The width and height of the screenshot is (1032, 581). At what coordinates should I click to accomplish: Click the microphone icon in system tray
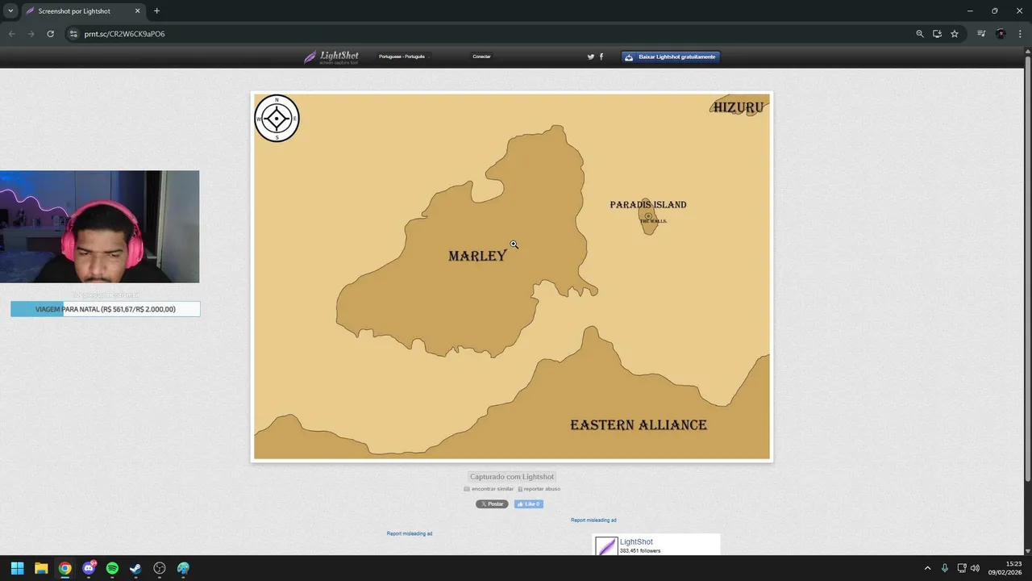(x=945, y=568)
